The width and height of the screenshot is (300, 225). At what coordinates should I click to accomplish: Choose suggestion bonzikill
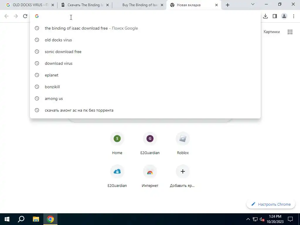(x=145, y=87)
